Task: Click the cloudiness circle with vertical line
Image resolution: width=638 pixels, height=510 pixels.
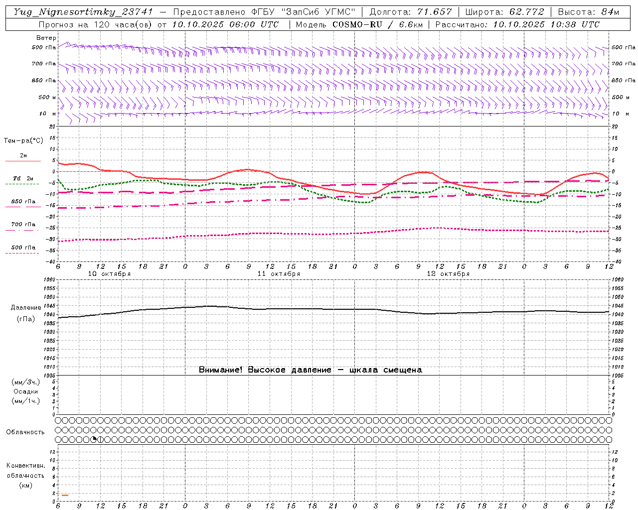Action: point(100,439)
